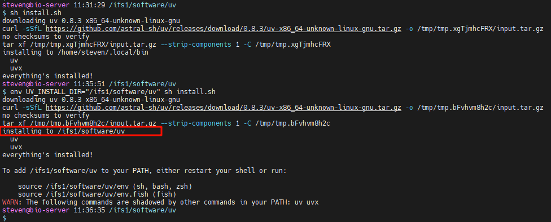
Task: Click the empty shell prompt on the last line
Action: (x=4, y=218)
